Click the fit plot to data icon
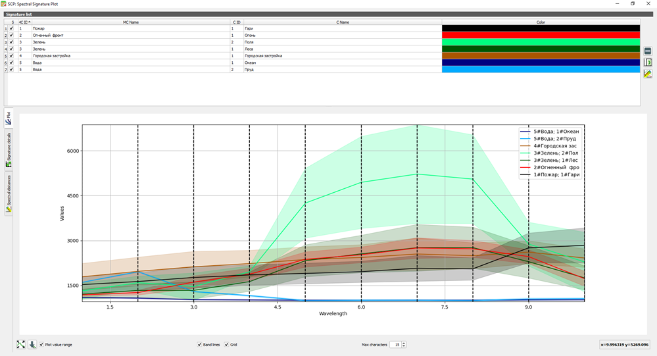657x356 pixels. point(20,345)
